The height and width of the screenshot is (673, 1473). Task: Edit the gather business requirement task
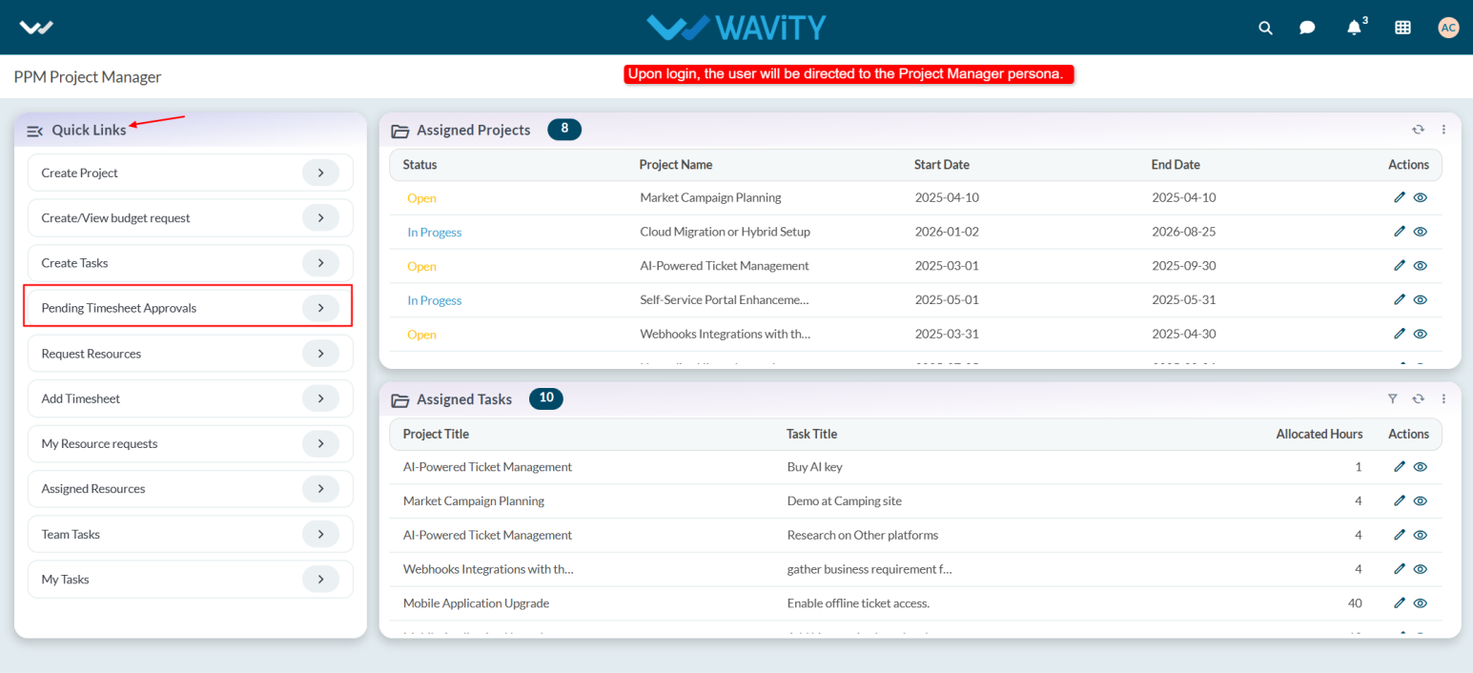1399,569
